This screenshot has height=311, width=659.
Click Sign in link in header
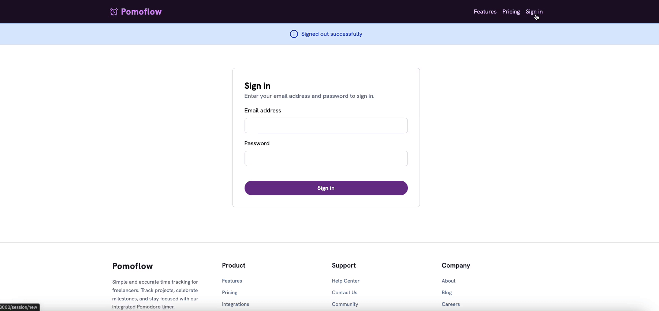[534, 12]
